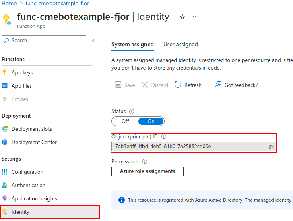Screen dimensions: 293x221
Task: Open Deployment Center from the sidebar
Action: pos(34,142)
